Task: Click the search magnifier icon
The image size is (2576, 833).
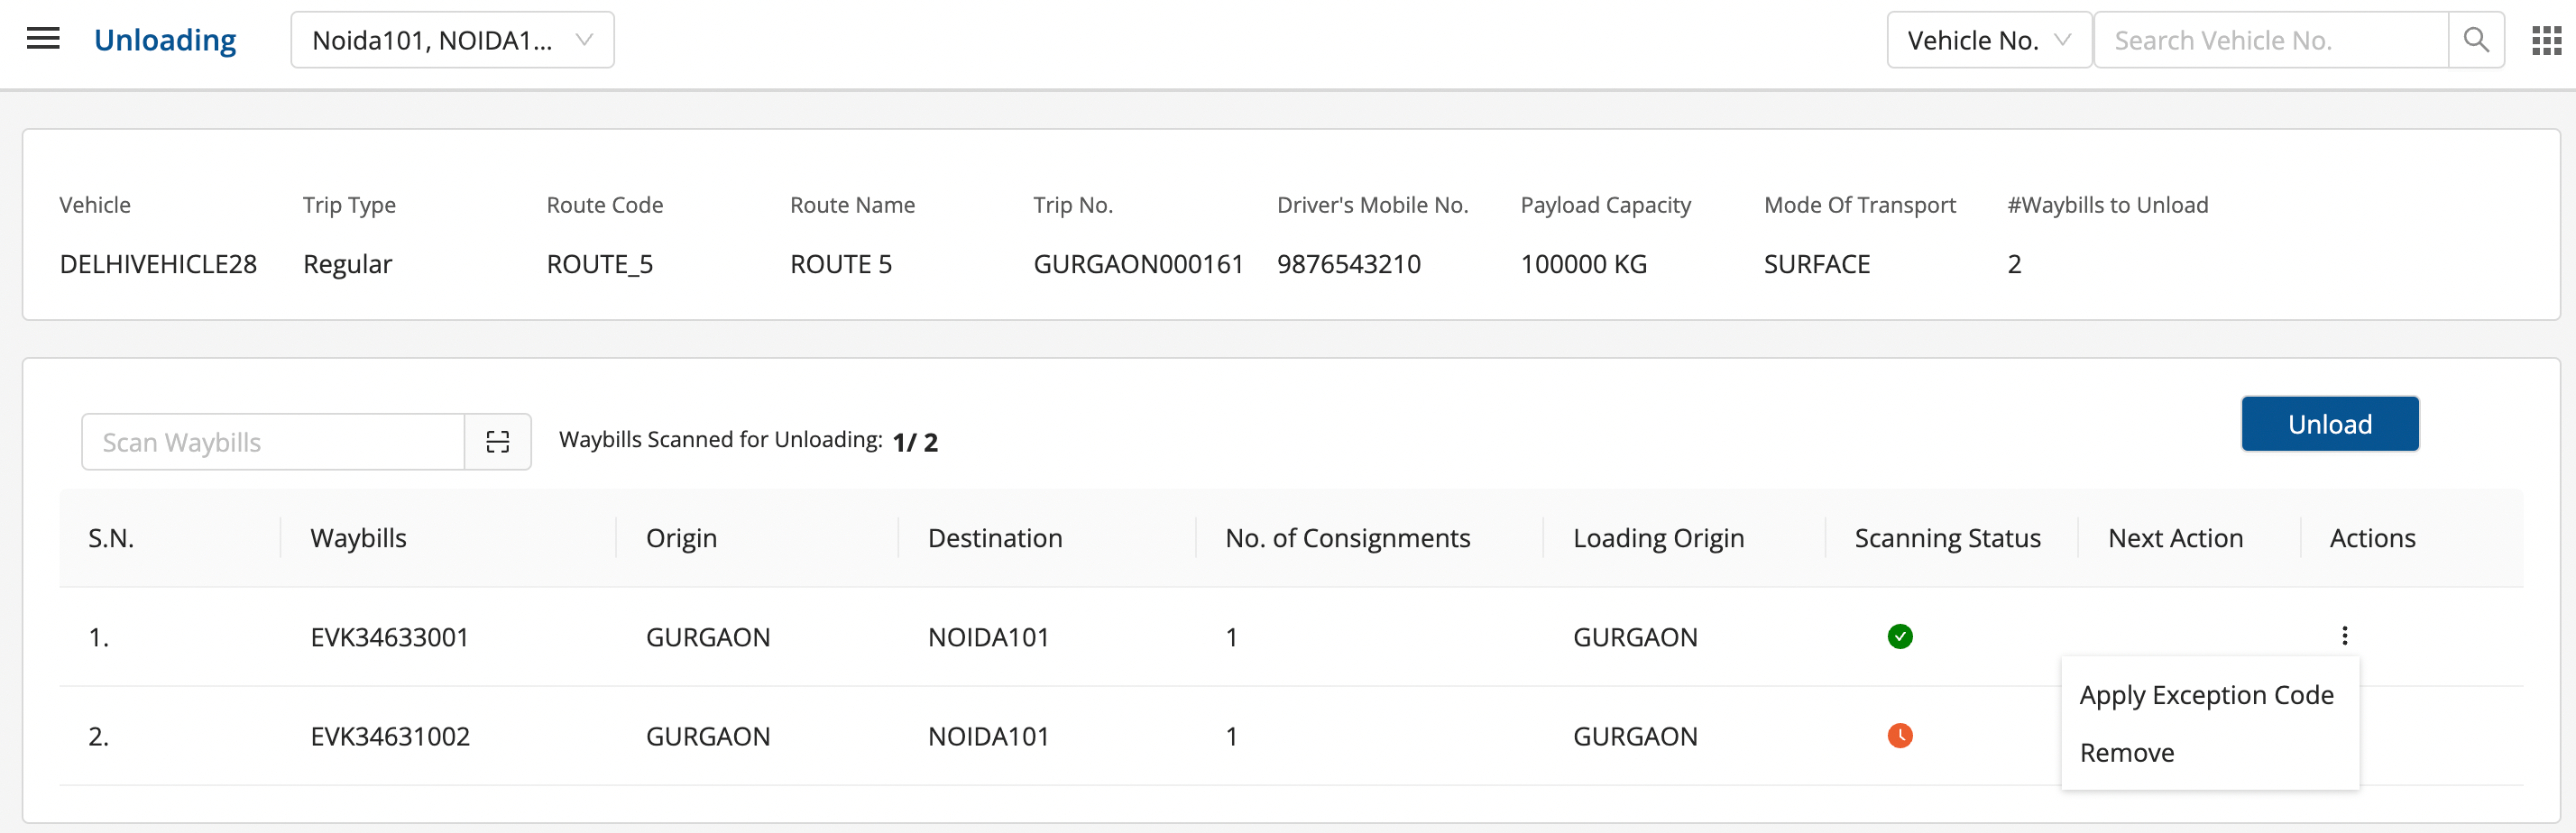Action: [x=2475, y=40]
